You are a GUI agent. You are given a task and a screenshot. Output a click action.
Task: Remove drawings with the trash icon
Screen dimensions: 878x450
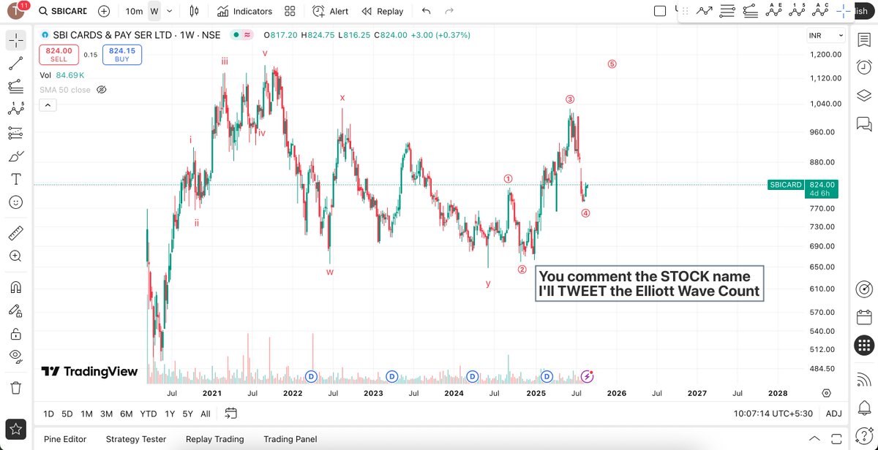tap(16, 386)
